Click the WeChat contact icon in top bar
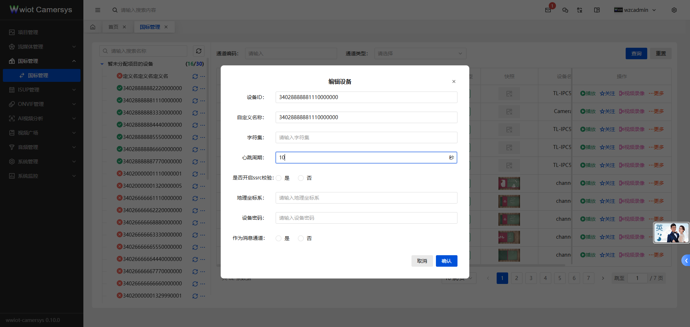The width and height of the screenshot is (690, 327). tap(565, 10)
